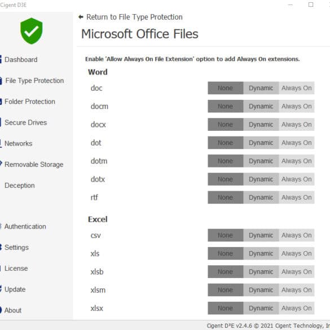
Task: Set dot protection to None
Action: click(x=226, y=143)
